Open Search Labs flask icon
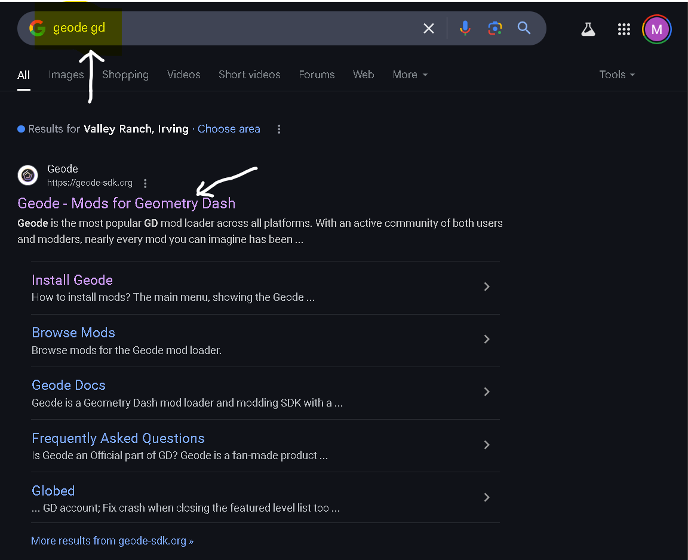 pos(588,29)
